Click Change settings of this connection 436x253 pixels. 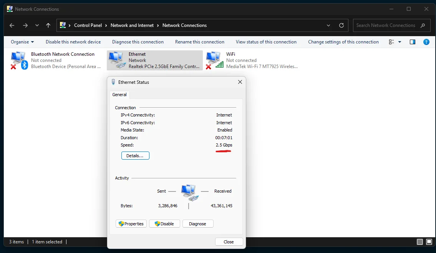[x=343, y=42]
